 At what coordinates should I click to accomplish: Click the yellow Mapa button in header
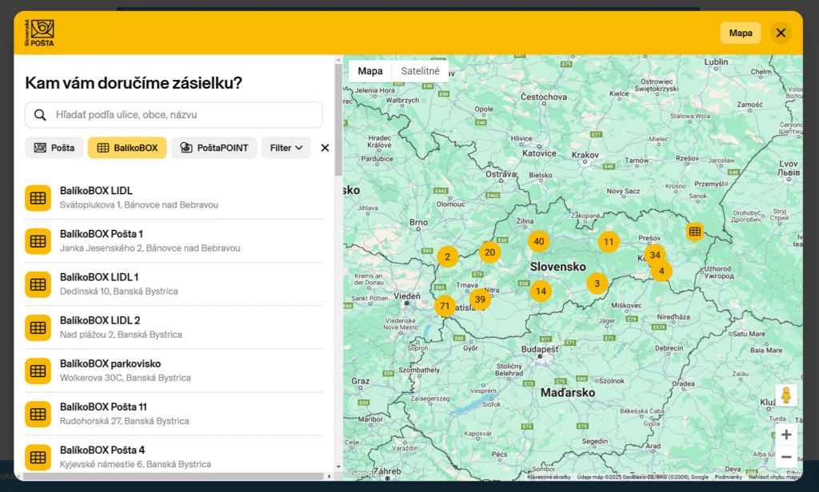[x=741, y=33]
